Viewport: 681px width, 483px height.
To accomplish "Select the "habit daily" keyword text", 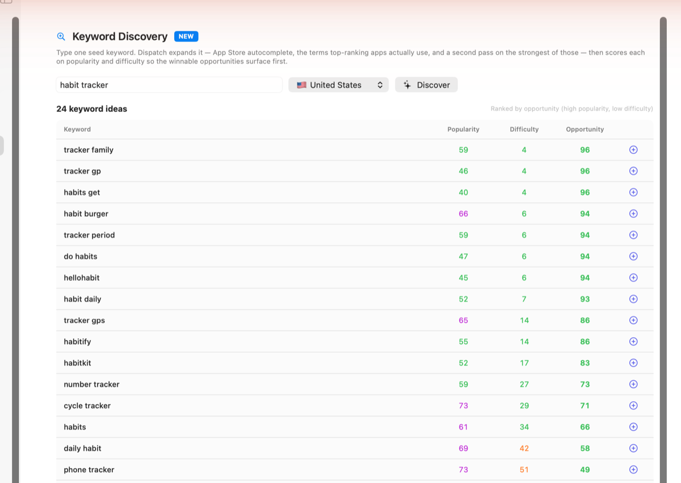I will (82, 299).
